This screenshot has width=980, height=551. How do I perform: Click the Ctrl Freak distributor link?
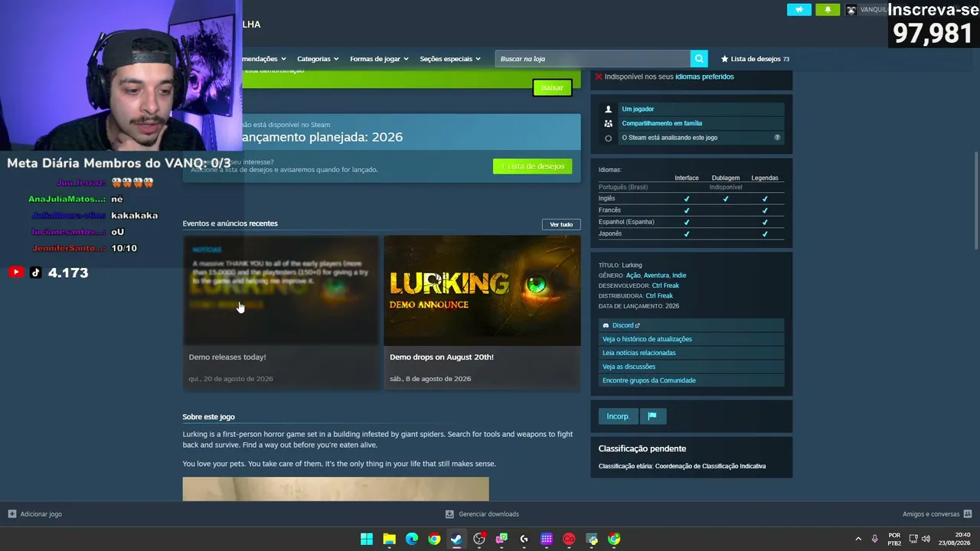(659, 295)
